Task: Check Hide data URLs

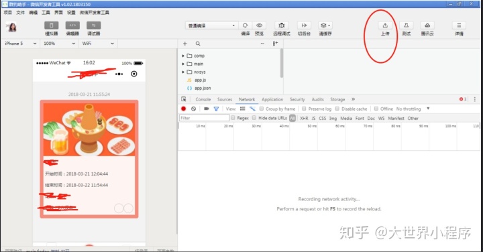Action: coord(254,118)
